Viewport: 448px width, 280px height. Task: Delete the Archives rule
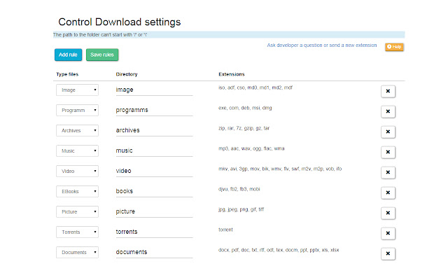pos(388,132)
